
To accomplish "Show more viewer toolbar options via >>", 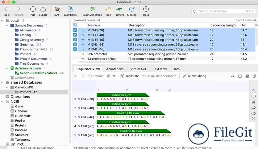I will click(x=232, y=76).
